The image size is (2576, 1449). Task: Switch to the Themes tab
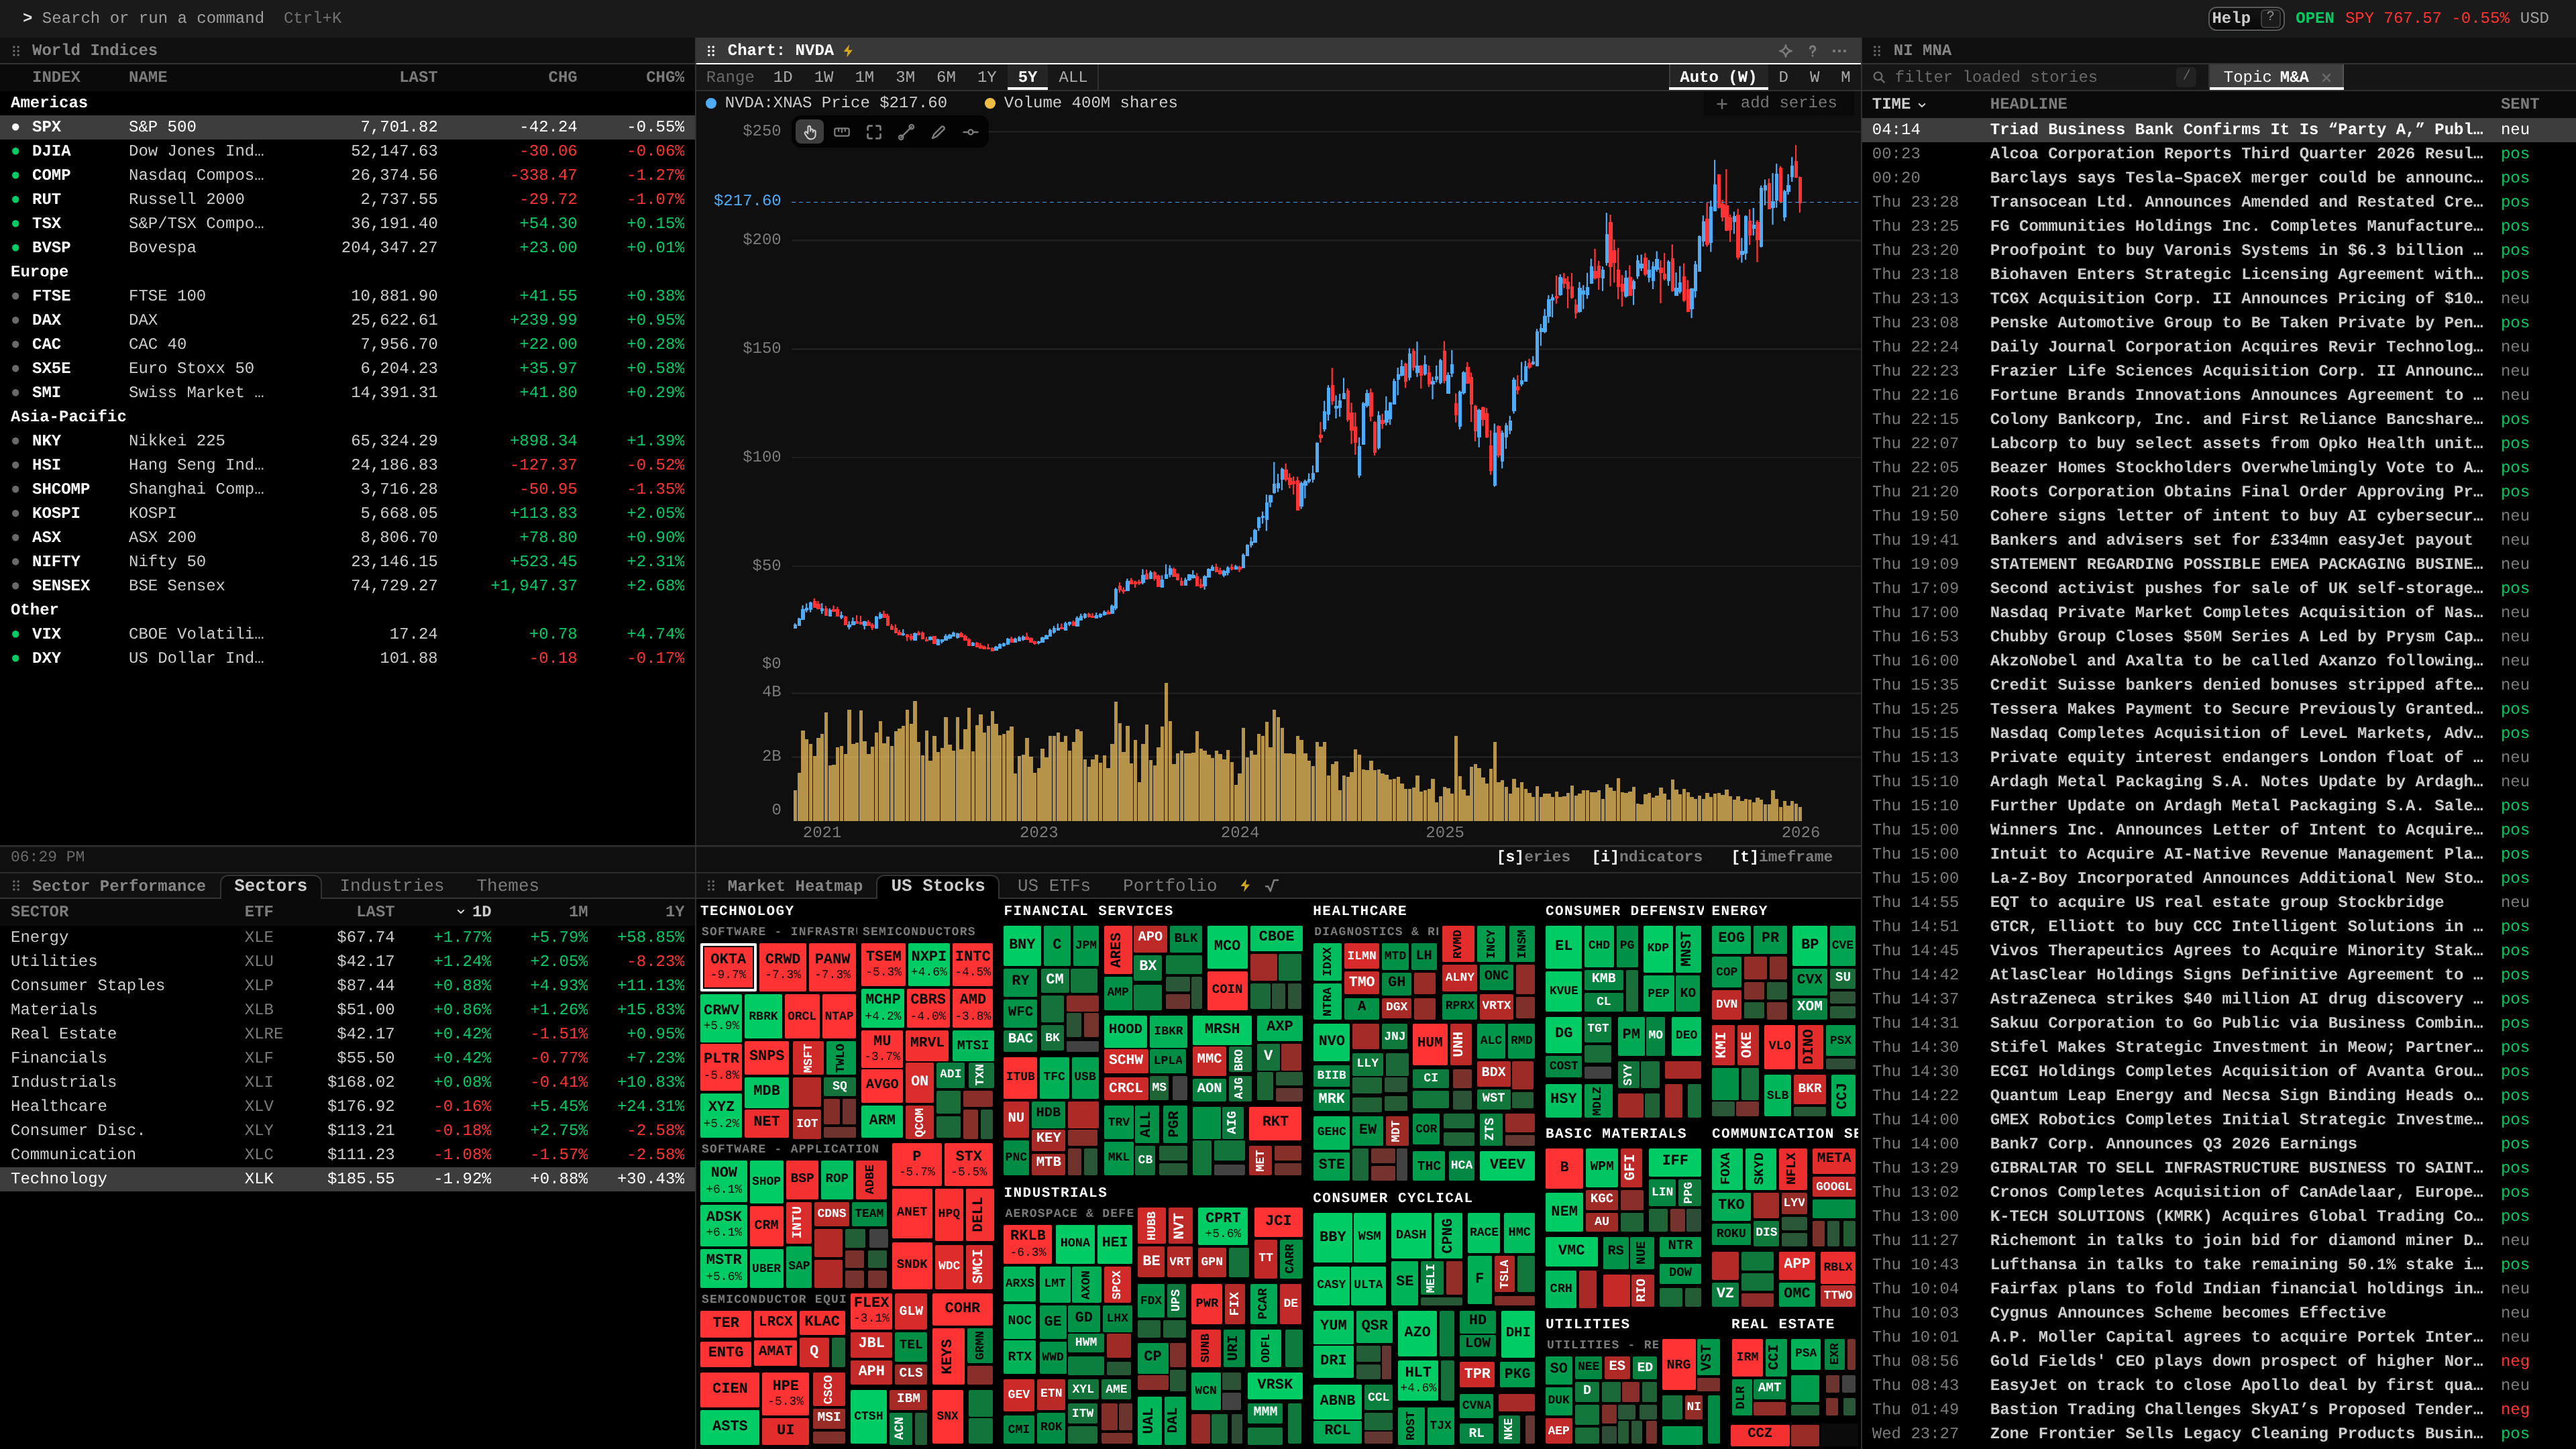click(x=507, y=886)
